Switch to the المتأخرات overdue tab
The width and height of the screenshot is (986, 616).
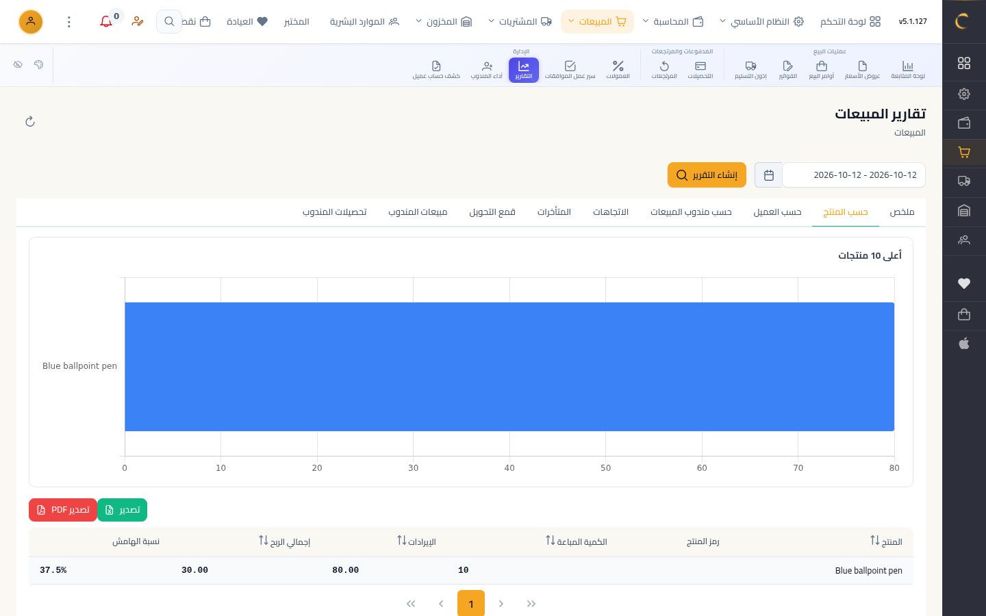[x=554, y=212]
